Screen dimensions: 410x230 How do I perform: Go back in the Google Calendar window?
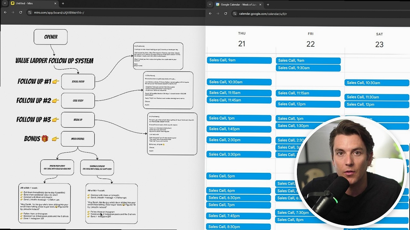210,14
